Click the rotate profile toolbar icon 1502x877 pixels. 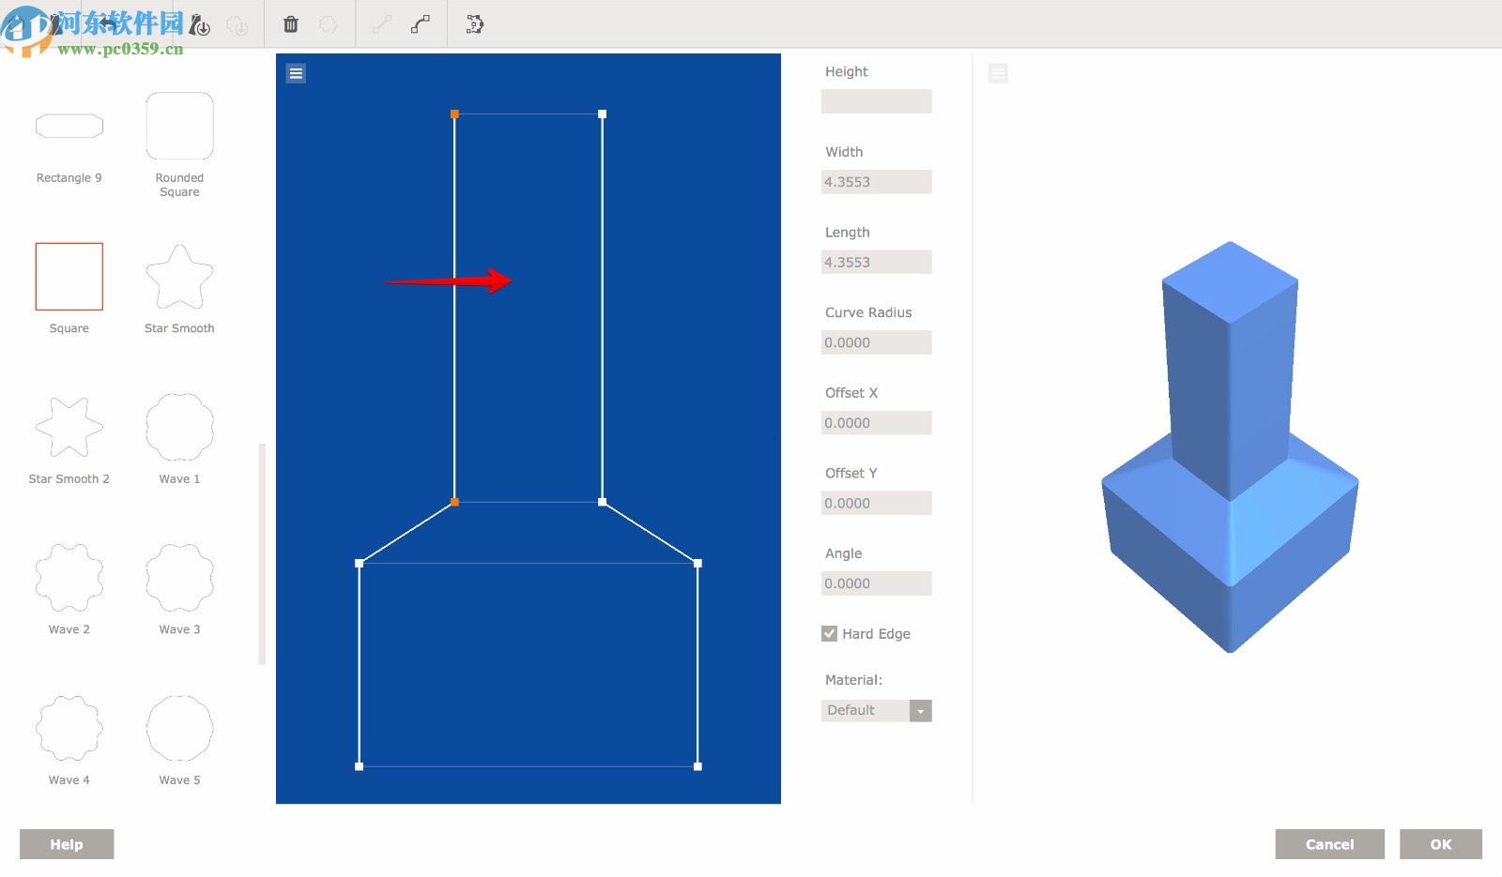(x=237, y=24)
